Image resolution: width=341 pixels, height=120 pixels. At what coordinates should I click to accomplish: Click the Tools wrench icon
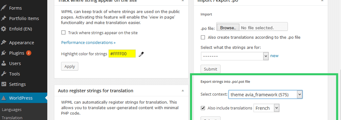point(3,74)
